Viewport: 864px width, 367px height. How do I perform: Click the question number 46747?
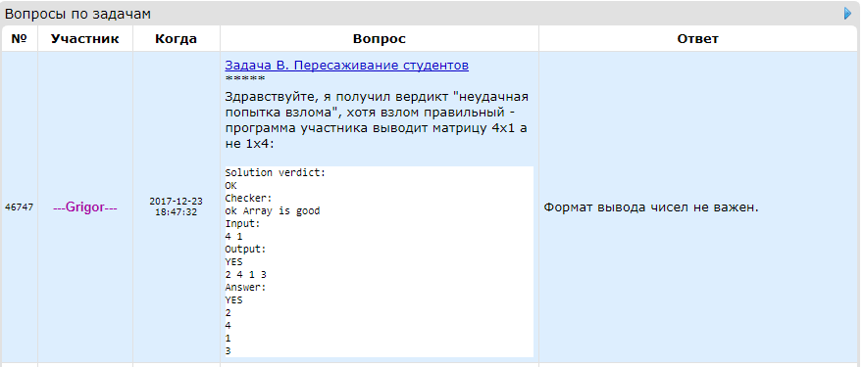click(20, 206)
